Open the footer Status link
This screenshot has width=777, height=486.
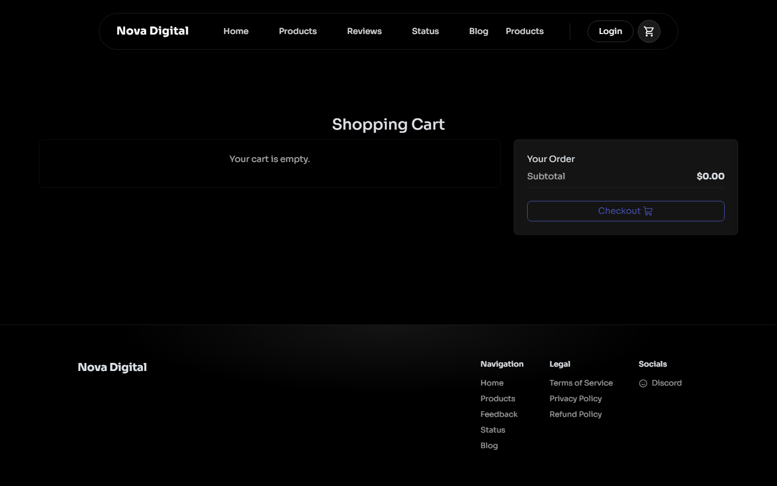[x=493, y=430]
